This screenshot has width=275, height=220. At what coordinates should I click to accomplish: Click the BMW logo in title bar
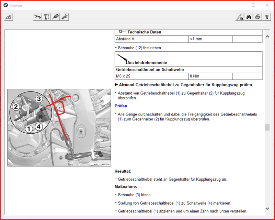click(x=5, y=5)
